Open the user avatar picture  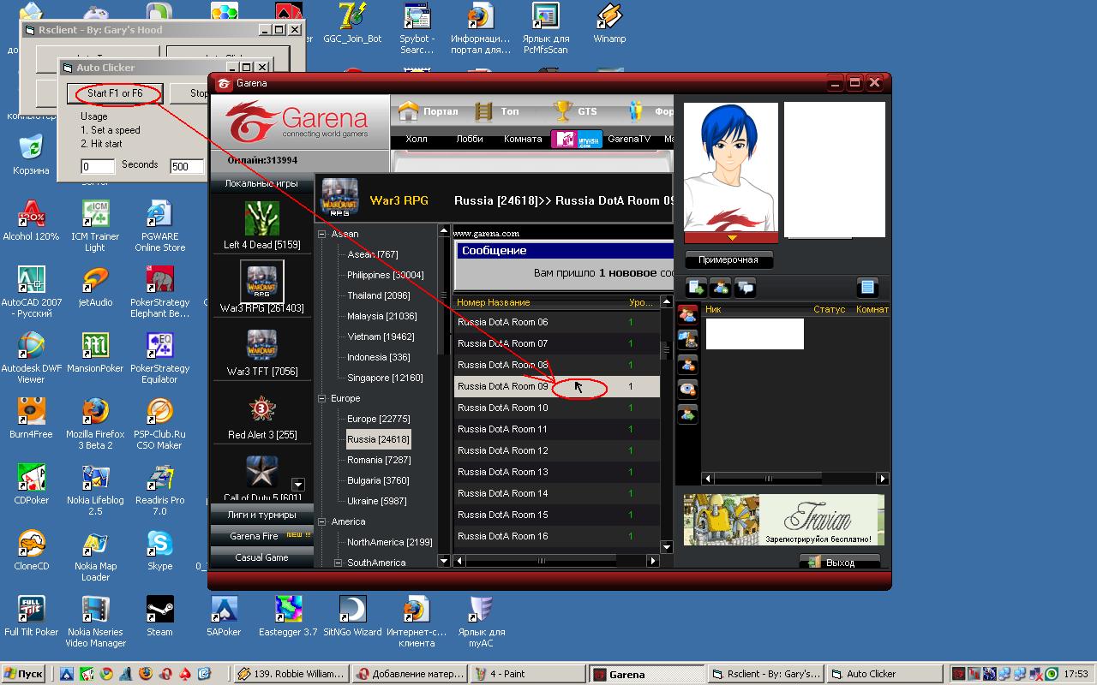[731, 167]
